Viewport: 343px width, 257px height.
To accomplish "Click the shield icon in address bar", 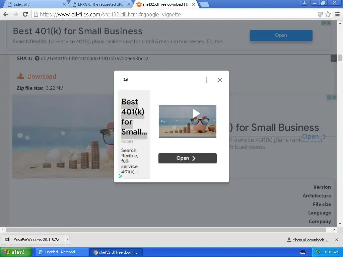I will (x=320, y=14).
